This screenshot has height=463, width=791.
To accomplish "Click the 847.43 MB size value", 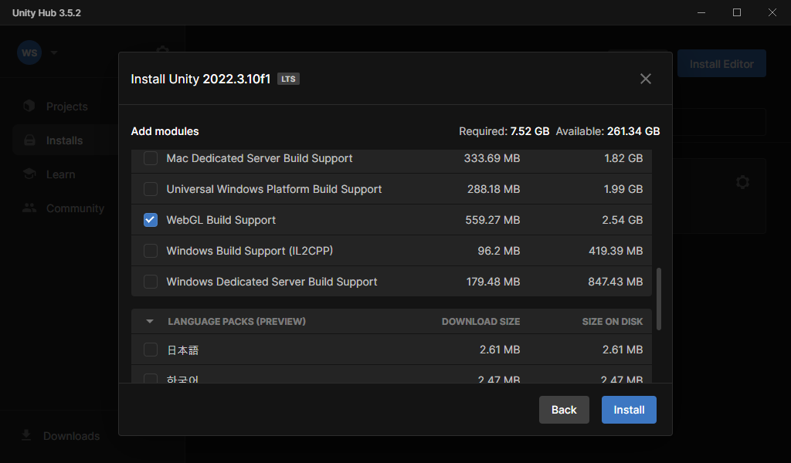I will click(616, 282).
